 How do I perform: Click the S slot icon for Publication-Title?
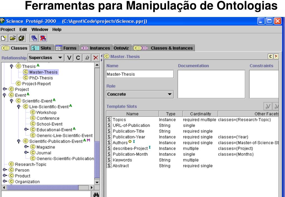click(109, 131)
